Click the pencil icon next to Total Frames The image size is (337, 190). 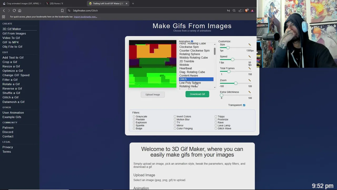pos(250,68)
